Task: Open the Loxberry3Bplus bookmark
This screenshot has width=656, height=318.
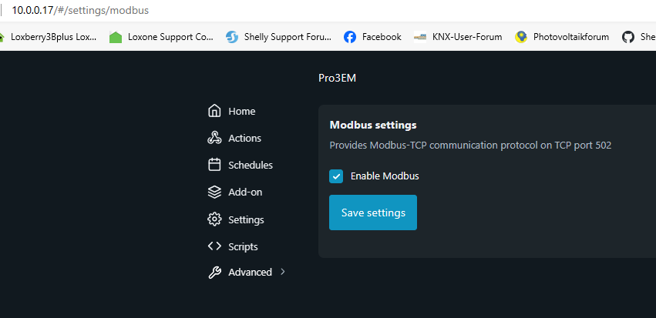Action: pos(53,36)
